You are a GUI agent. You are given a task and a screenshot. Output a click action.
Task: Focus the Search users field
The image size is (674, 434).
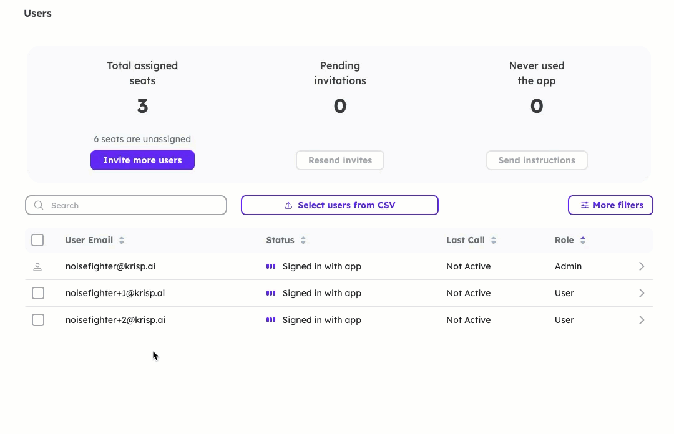point(126,205)
